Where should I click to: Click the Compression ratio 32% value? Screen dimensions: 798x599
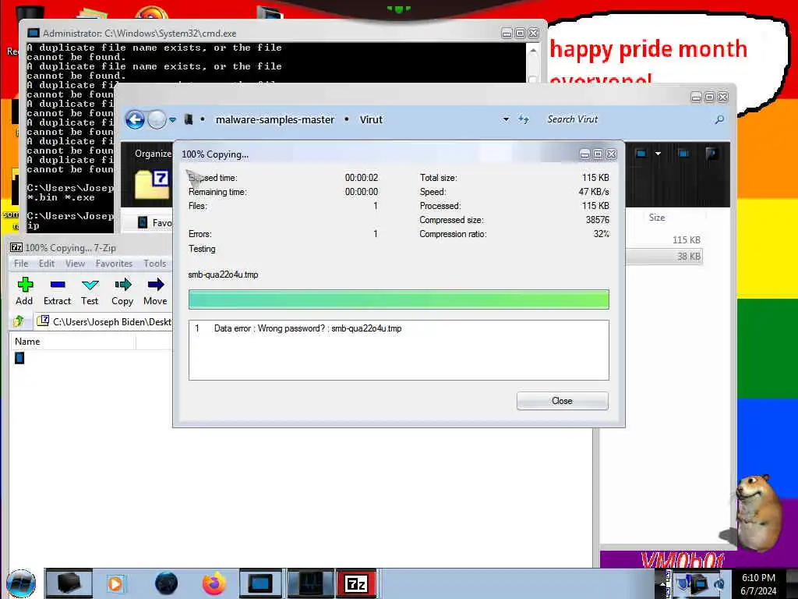pos(601,234)
